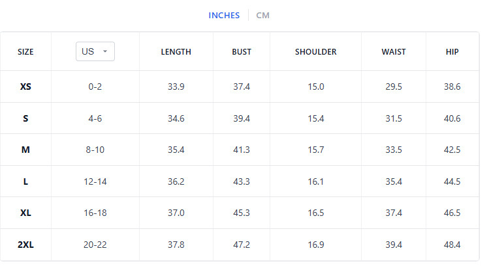489x268 pixels.
Task: Select the M size row label
Action: pos(25,150)
